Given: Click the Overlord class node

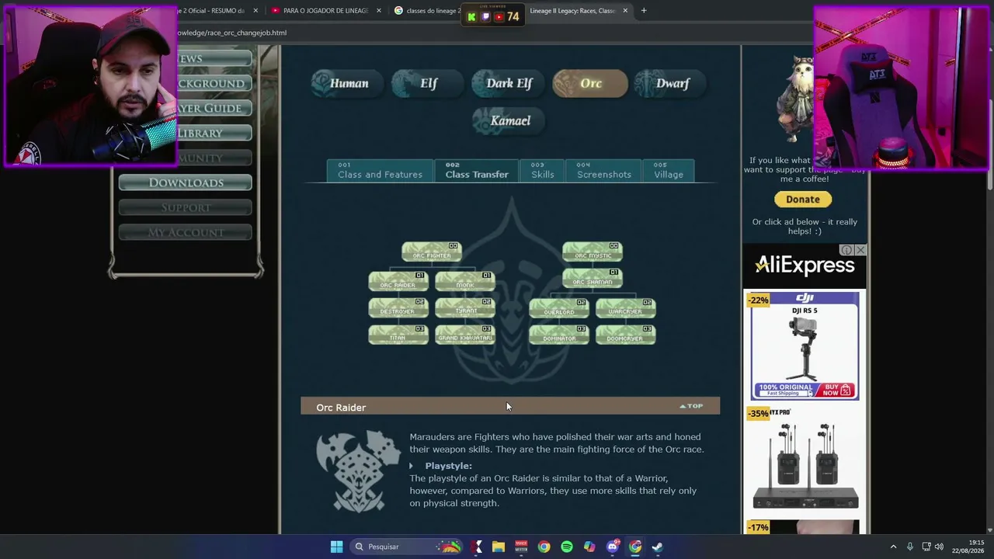Looking at the screenshot, I should coord(559,308).
